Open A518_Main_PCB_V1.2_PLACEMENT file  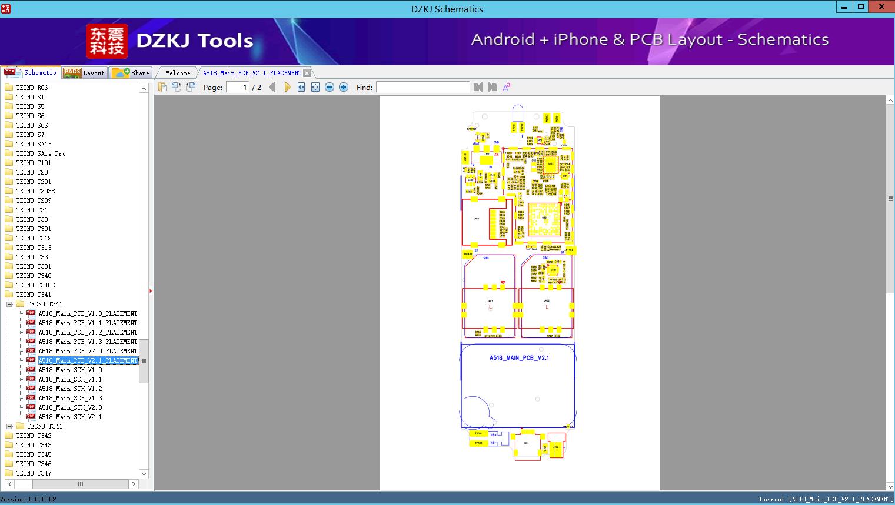point(88,332)
